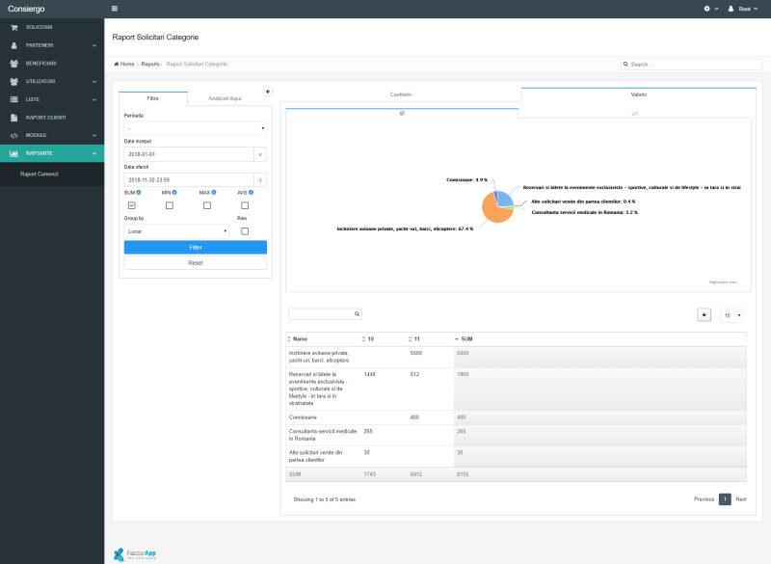
Task: Collapse the filter panel with arrow button
Action: point(268,92)
